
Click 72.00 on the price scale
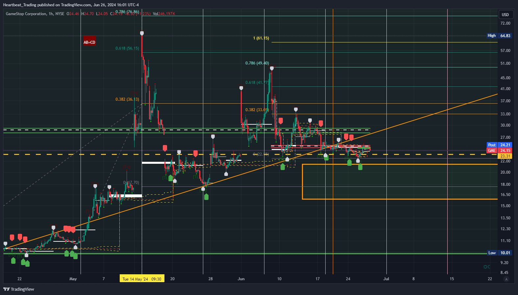point(505,23)
